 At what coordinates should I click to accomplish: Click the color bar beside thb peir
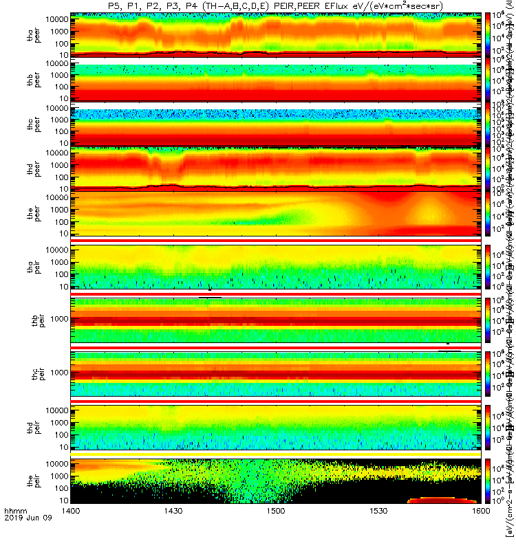pyautogui.click(x=488, y=320)
